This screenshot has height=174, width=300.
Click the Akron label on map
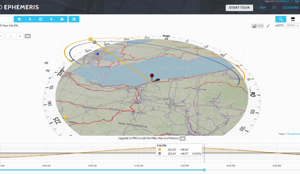pyautogui.click(x=138, y=101)
